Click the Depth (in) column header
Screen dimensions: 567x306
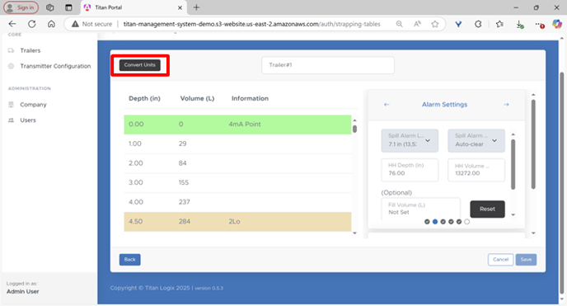144,98
